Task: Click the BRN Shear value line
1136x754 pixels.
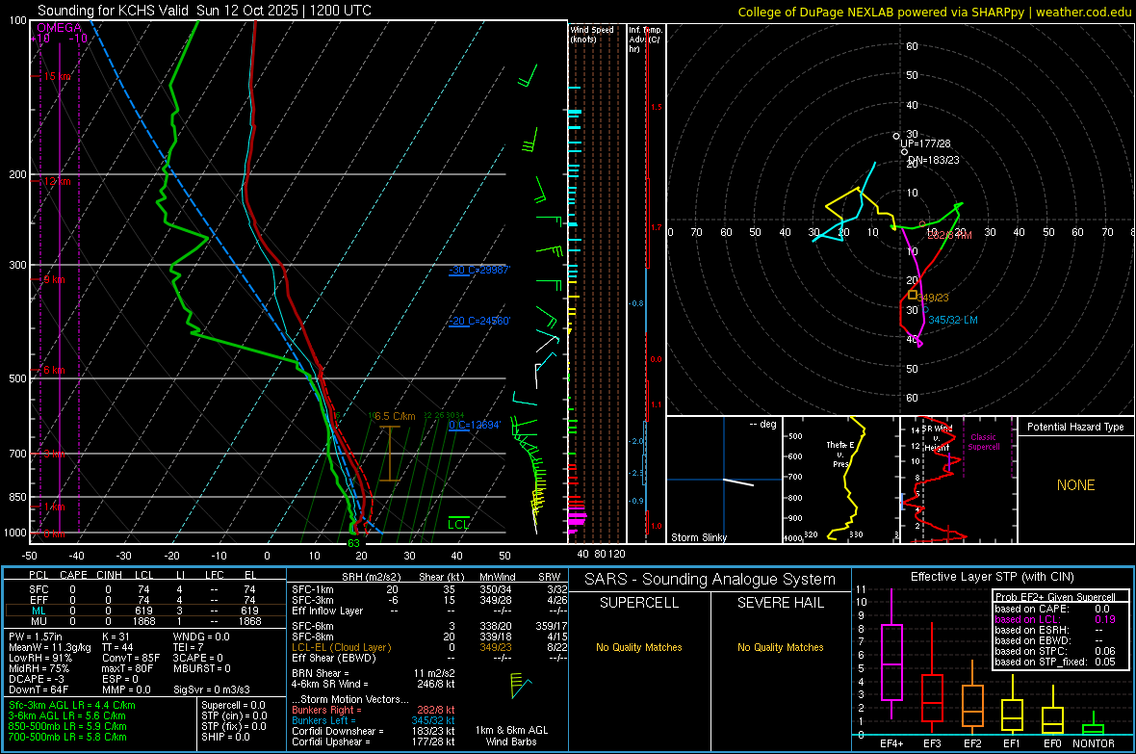Action: click(x=374, y=673)
